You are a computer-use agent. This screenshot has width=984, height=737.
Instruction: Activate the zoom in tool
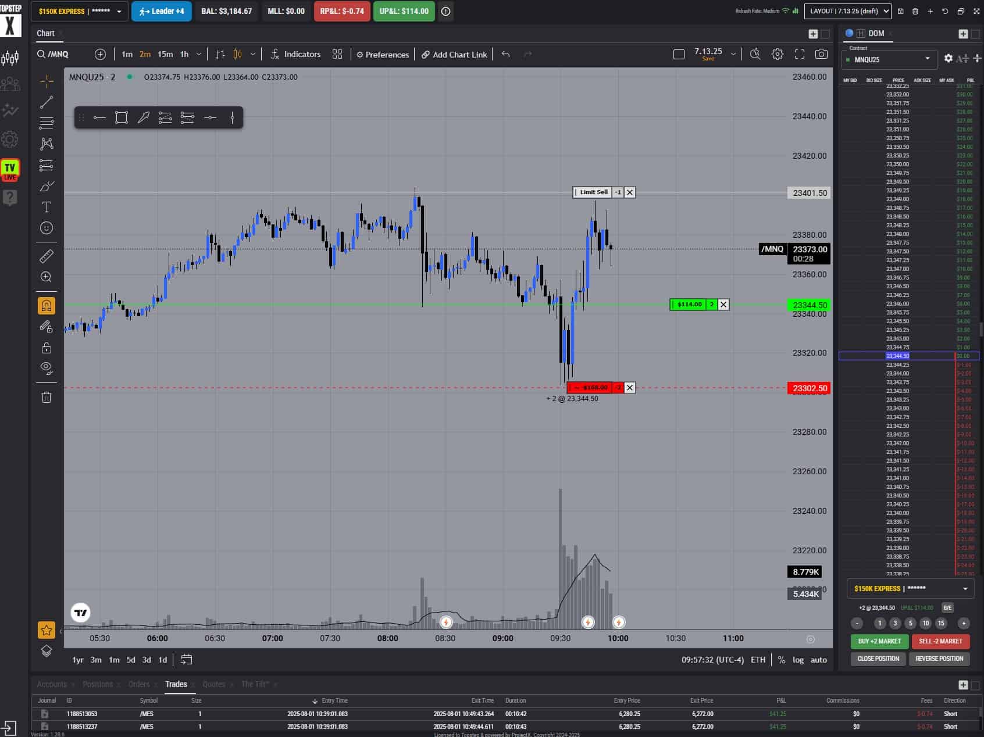click(x=47, y=277)
